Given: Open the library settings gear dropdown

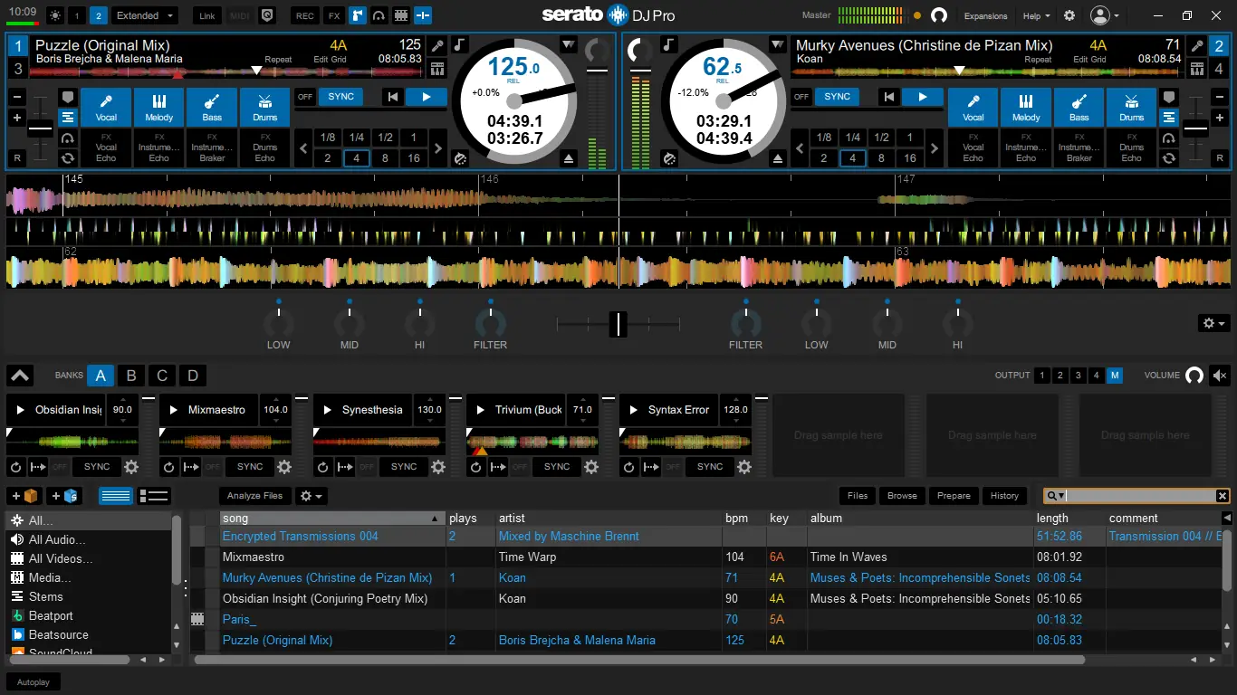Looking at the screenshot, I should [311, 496].
